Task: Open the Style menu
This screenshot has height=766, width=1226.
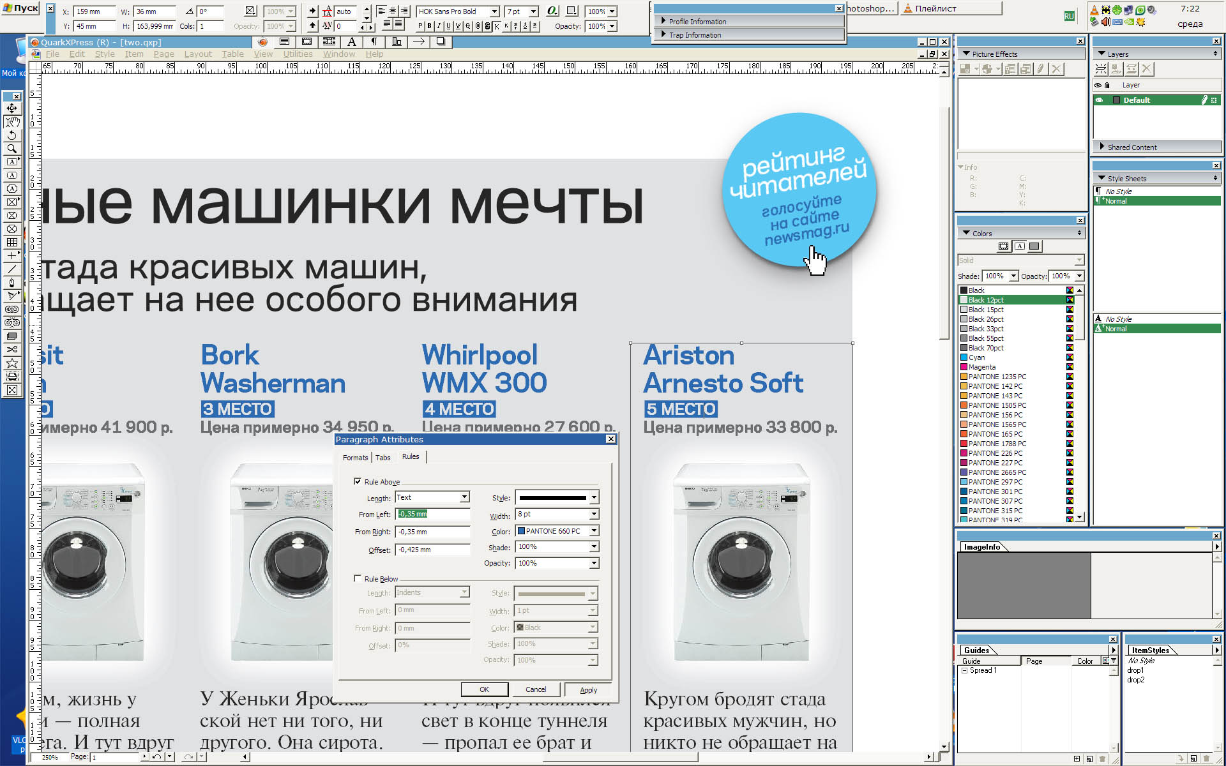Action: (105, 54)
